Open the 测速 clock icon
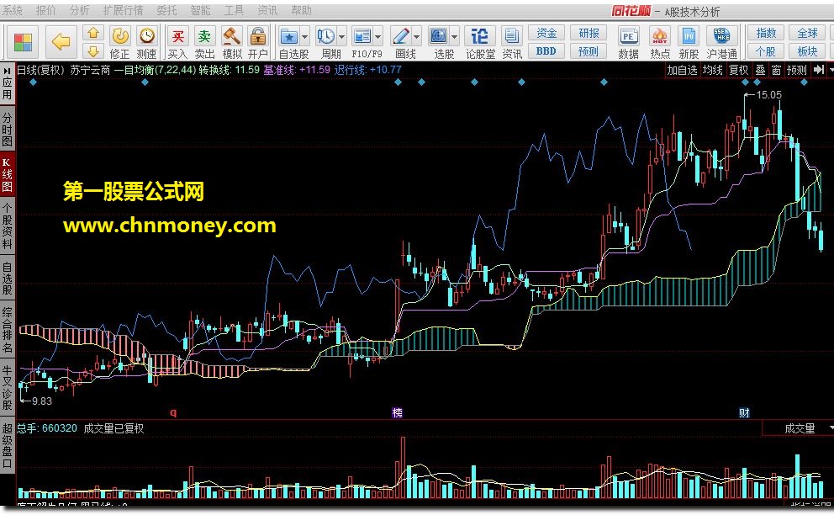Viewport: 834px width, 515px height. pyautogui.click(x=147, y=36)
